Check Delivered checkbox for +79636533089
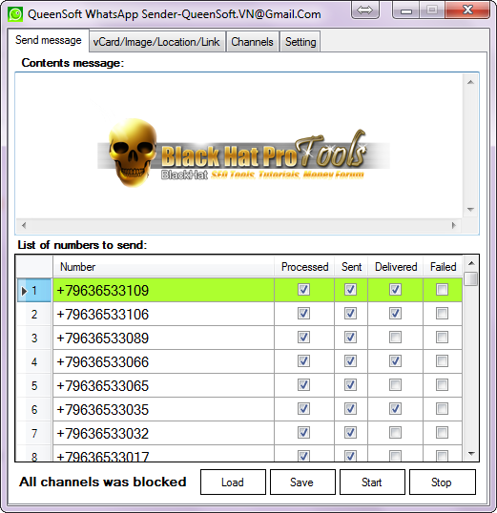Screen dimensions: 497x513 pos(395,338)
